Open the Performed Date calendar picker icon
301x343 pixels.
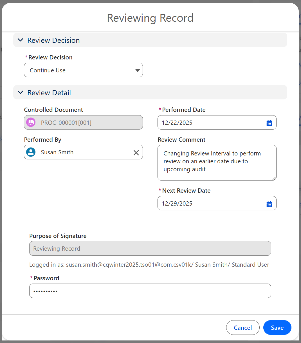coord(269,123)
